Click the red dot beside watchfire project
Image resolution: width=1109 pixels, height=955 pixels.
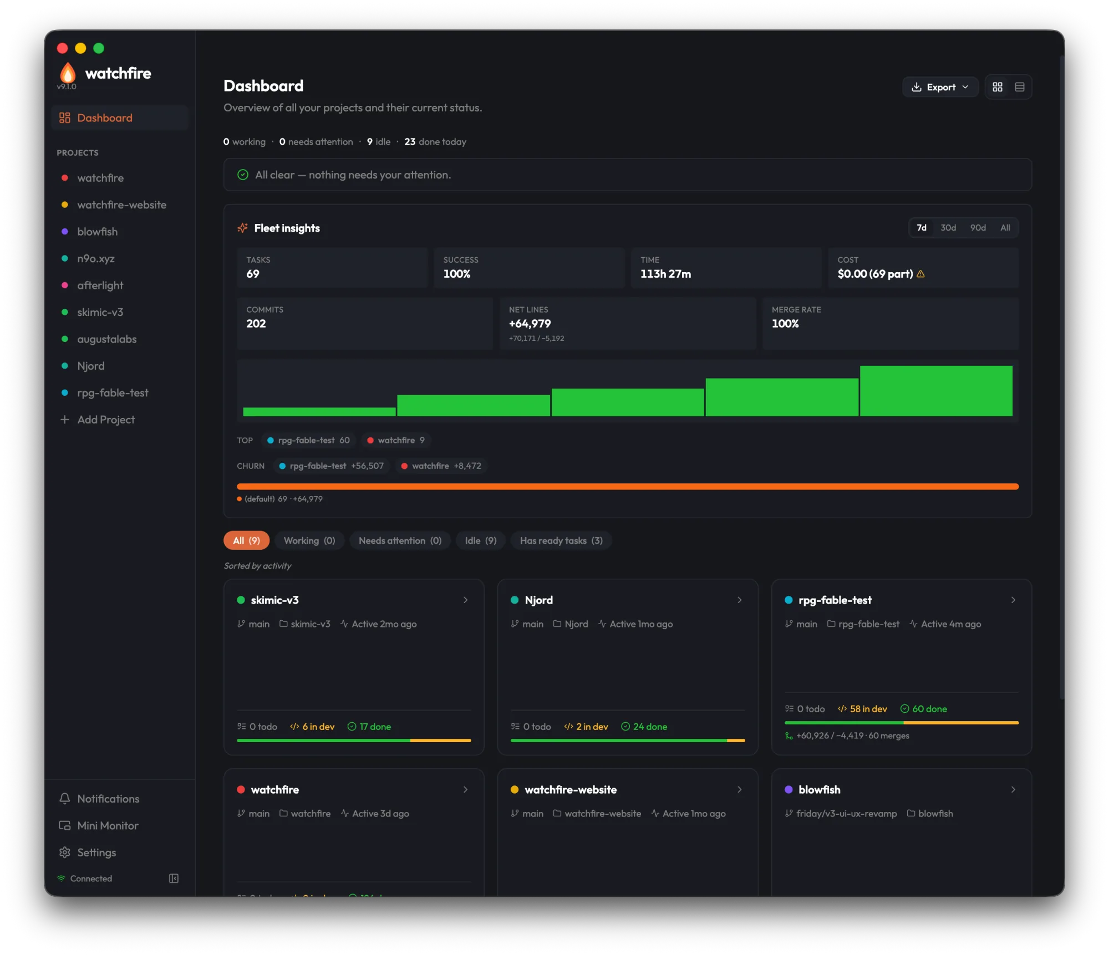click(65, 178)
